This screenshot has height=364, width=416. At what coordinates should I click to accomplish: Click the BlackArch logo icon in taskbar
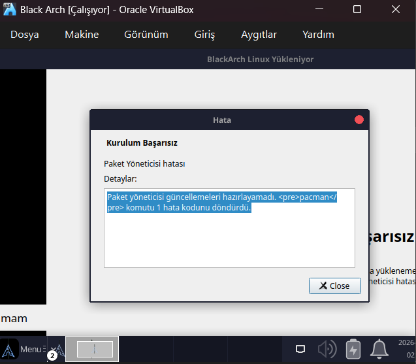coord(8,350)
